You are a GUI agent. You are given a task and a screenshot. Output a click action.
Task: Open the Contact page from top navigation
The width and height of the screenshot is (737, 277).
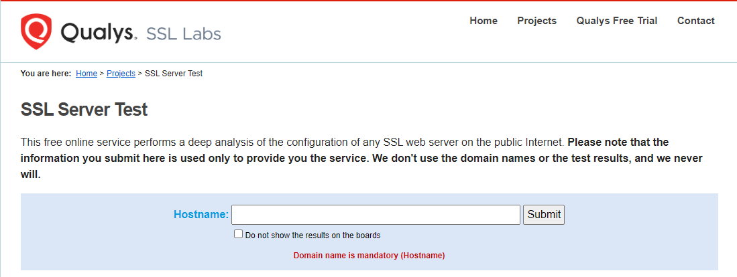coord(695,21)
